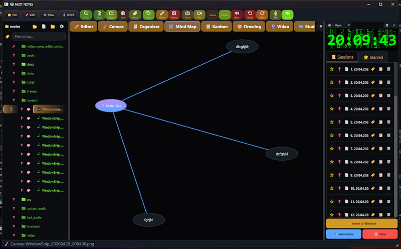The height and width of the screenshot is (249, 401).
Task: Toggle pin beside the docs folder
Action: pos(14,64)
